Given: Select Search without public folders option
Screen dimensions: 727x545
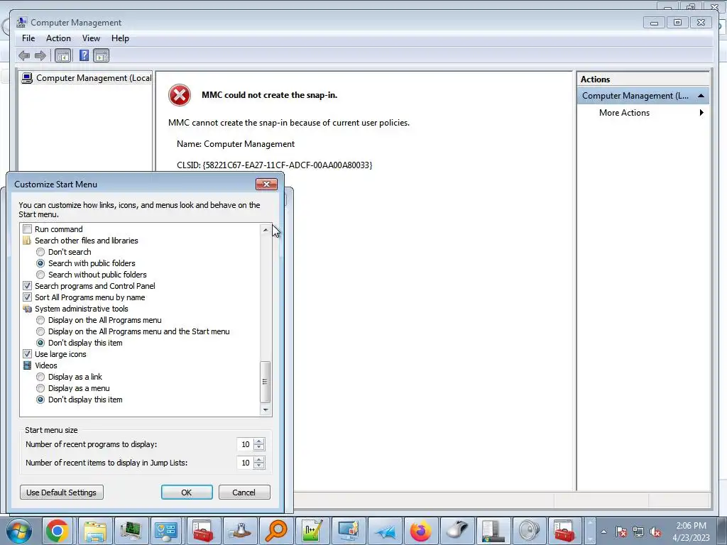Looking at the screenshot, I should 40,275.
